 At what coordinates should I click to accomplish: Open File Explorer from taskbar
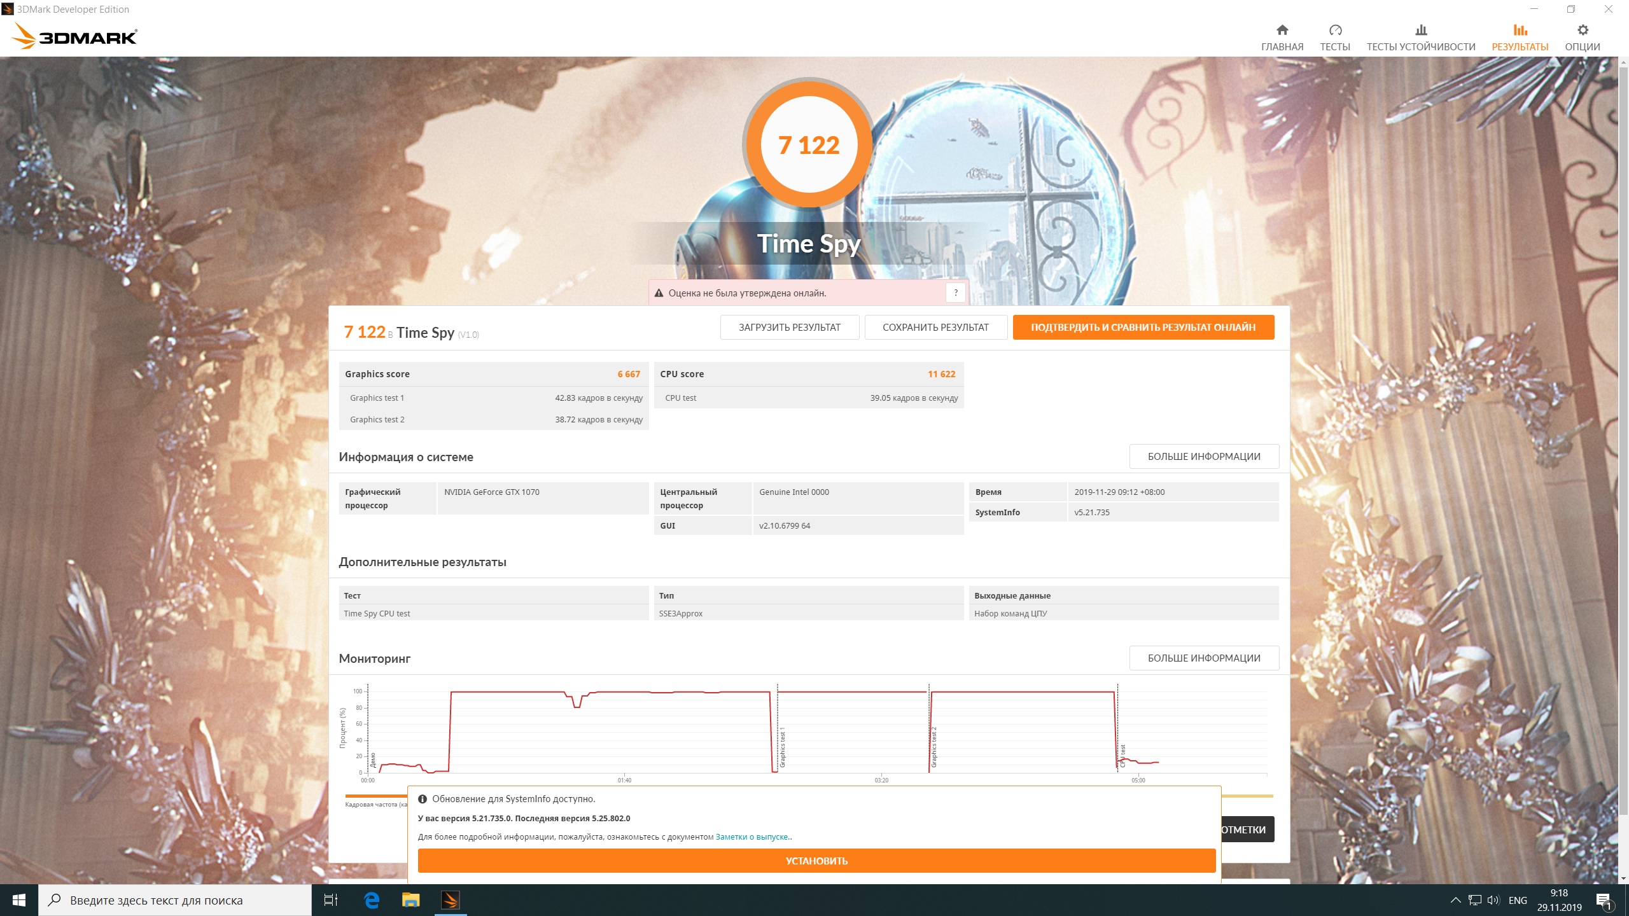[410, 899]
